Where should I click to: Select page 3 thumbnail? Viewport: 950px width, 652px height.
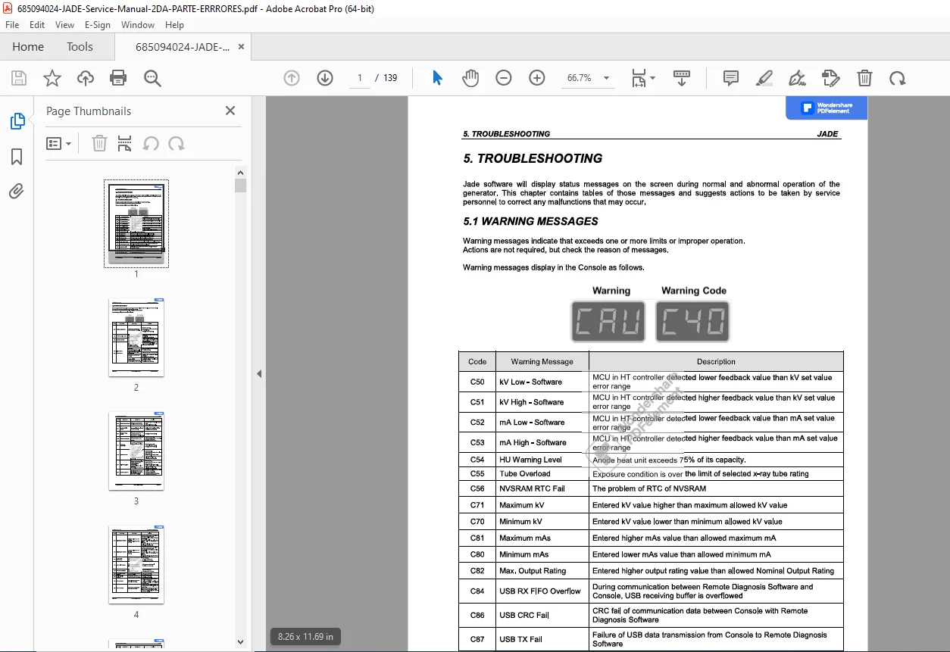pos(136,451)
